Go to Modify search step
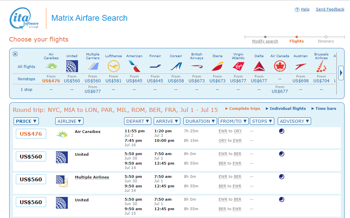This screenshot has width=350, height=218. tap(265, 41)
